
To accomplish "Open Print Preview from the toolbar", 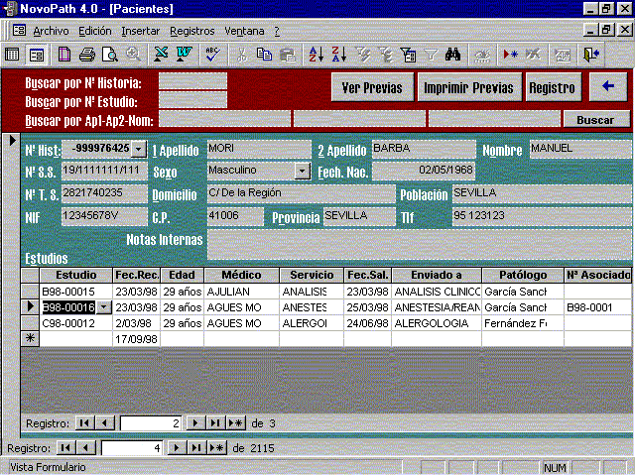I will [109, 55].
